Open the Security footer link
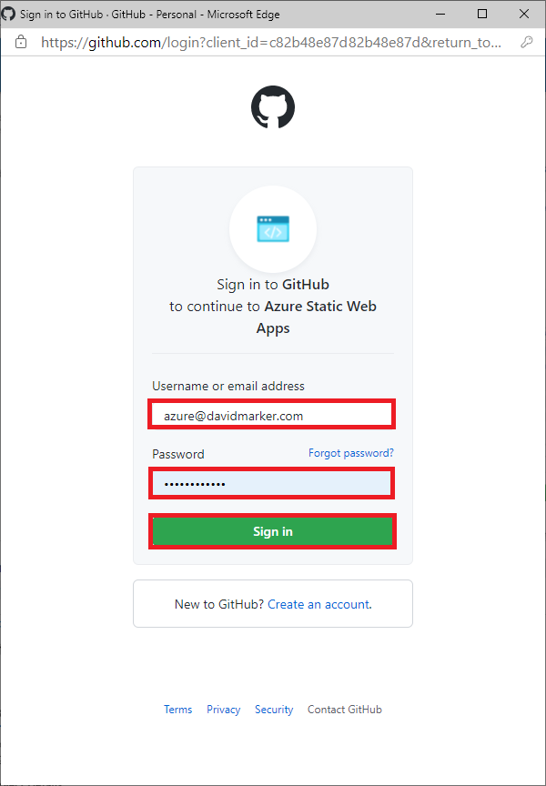This screenshot has height=786, width=546. (274, 710)
